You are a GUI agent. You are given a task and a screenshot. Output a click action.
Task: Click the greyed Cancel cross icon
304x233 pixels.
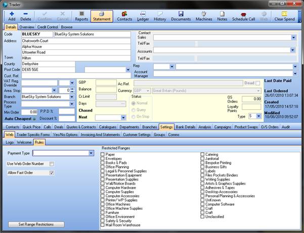click(63, 14)
